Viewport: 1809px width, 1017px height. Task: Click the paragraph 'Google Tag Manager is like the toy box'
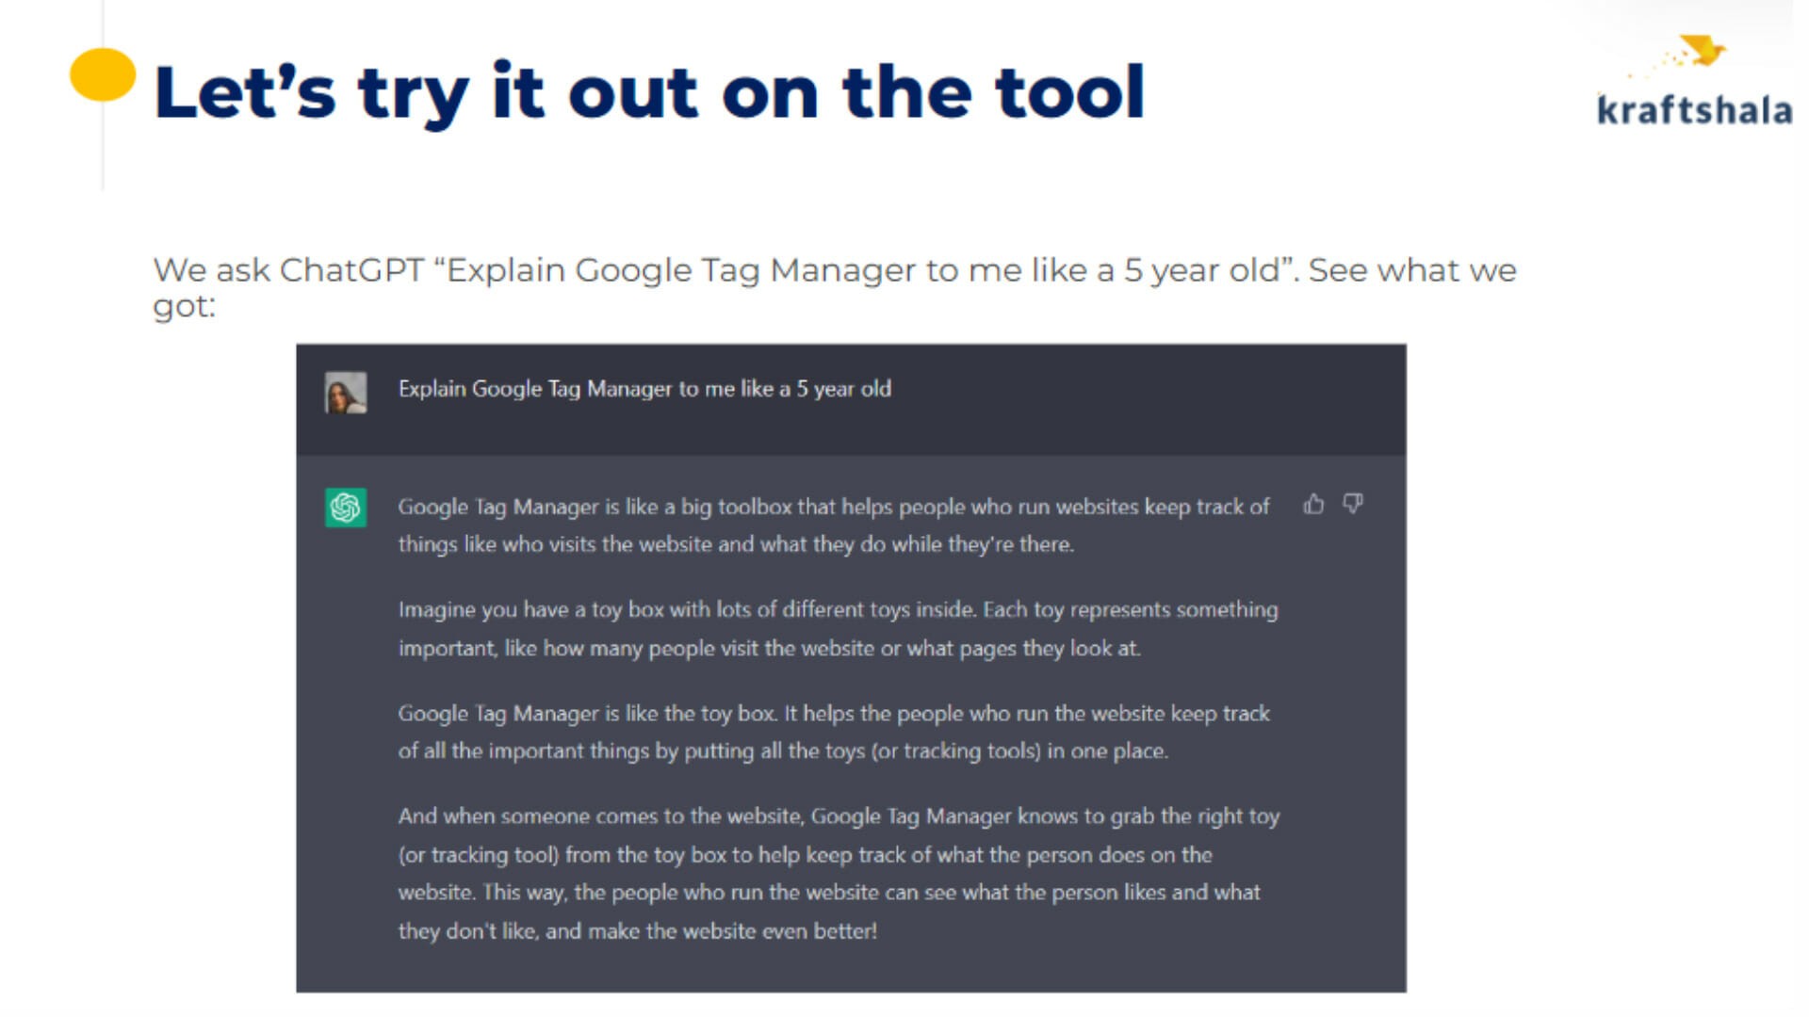click(x=834, y=732)
